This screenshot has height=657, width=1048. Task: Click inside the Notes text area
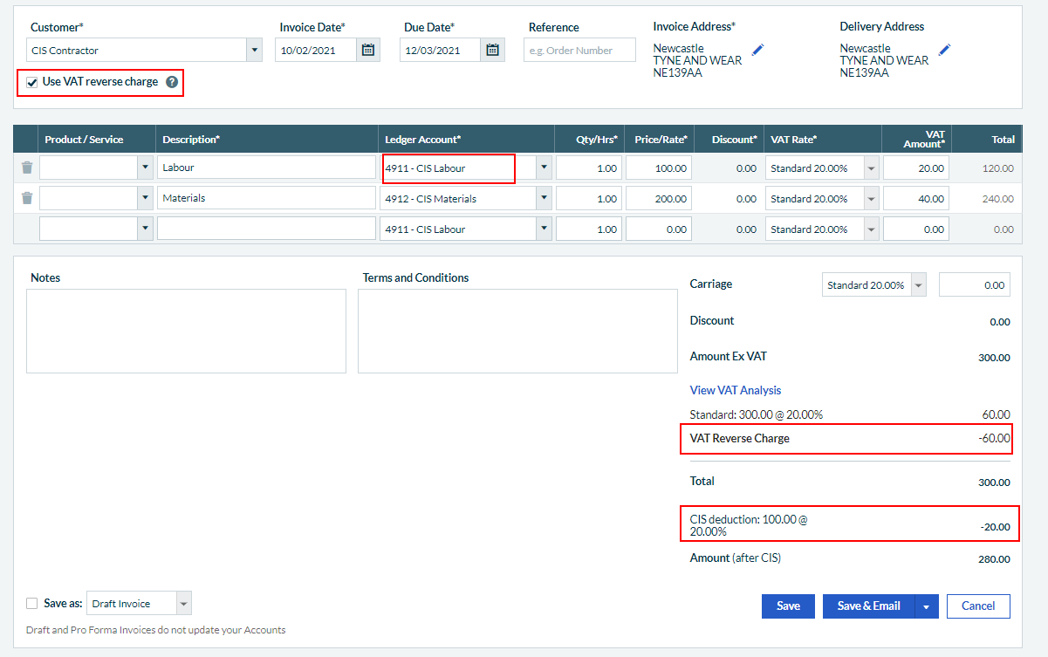click(x=186, y=331)
